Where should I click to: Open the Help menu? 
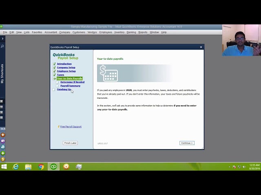coord(164,32)
